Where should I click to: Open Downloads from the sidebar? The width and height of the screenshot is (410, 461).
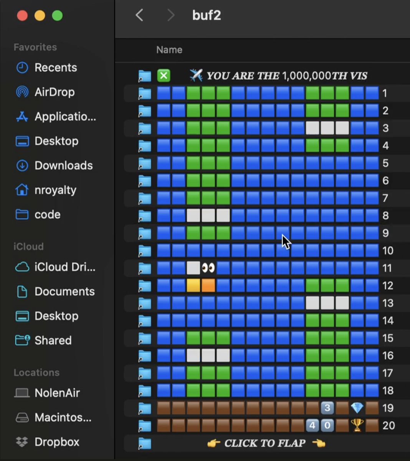[x=63, y=165]
